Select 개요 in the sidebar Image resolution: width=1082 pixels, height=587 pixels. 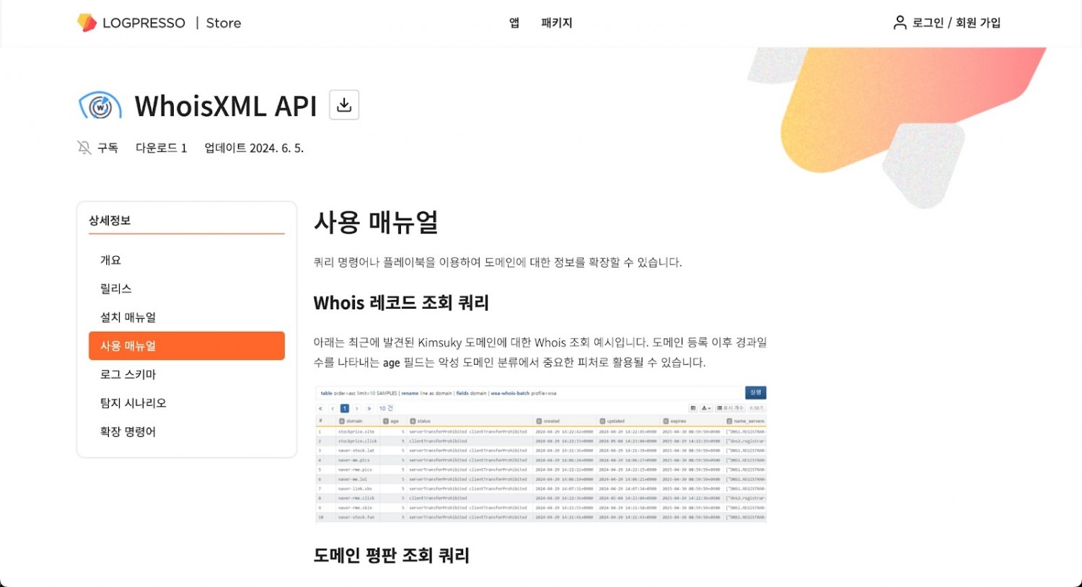(x=187, y=260)
